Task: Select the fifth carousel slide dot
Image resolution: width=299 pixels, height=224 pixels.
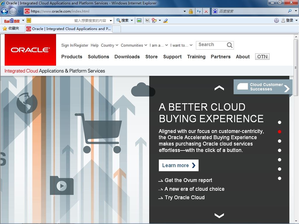Action: (x=279, y=160)
